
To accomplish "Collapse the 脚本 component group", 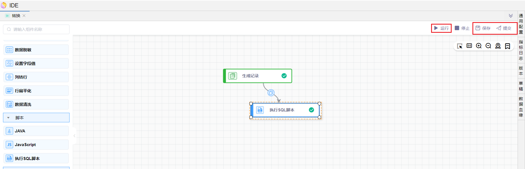I will point(8,118).
